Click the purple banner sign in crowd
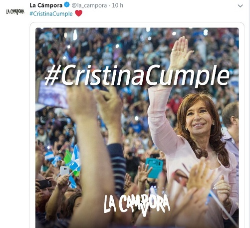250x228 pixels. [53, 94]
